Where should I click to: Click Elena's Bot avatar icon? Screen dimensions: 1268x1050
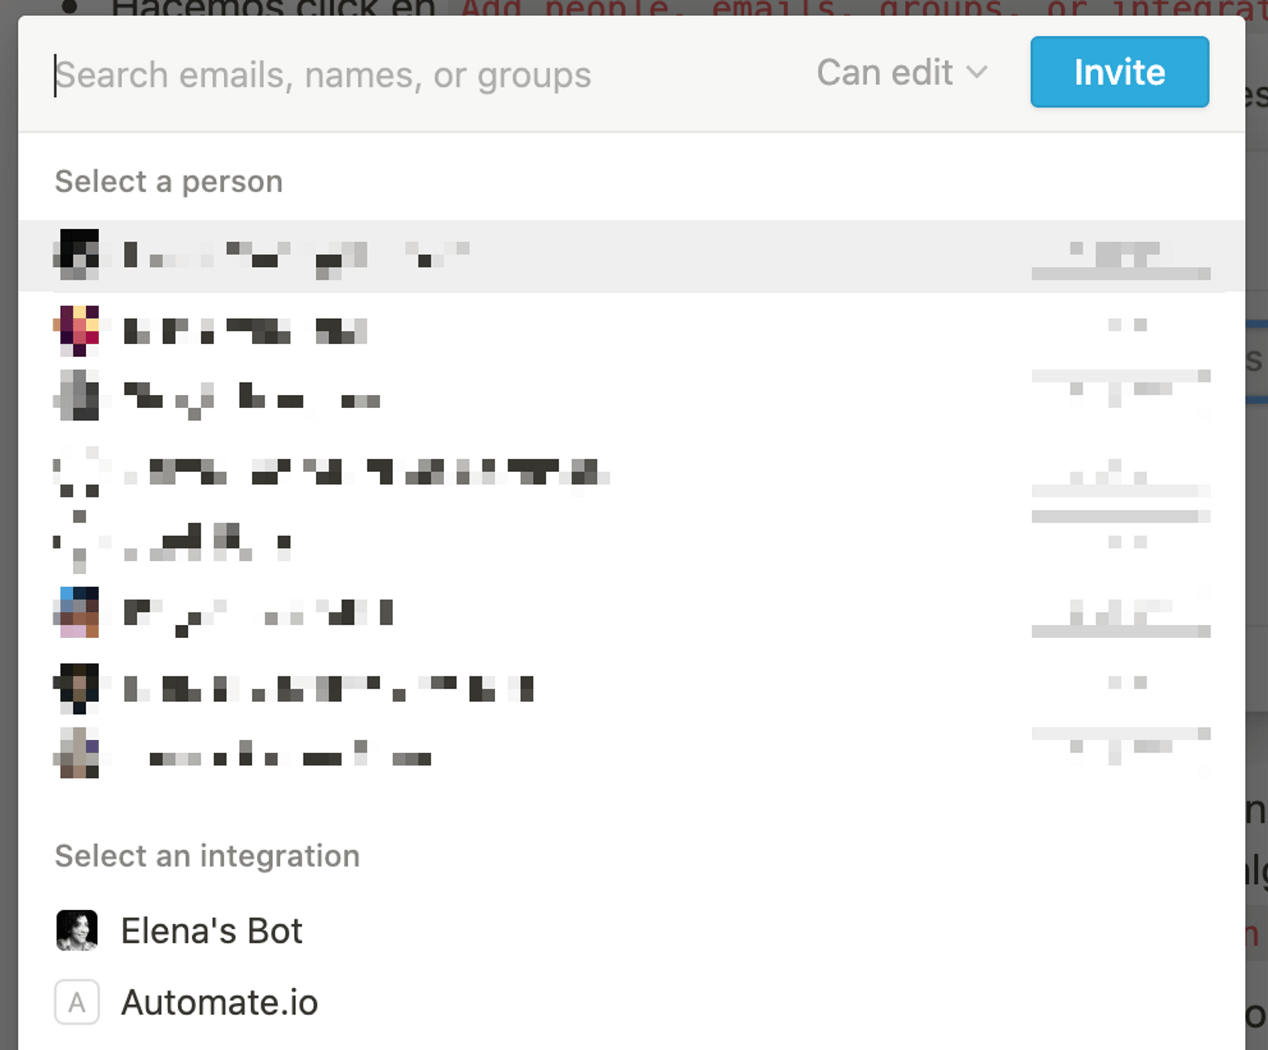click(77, 930)
